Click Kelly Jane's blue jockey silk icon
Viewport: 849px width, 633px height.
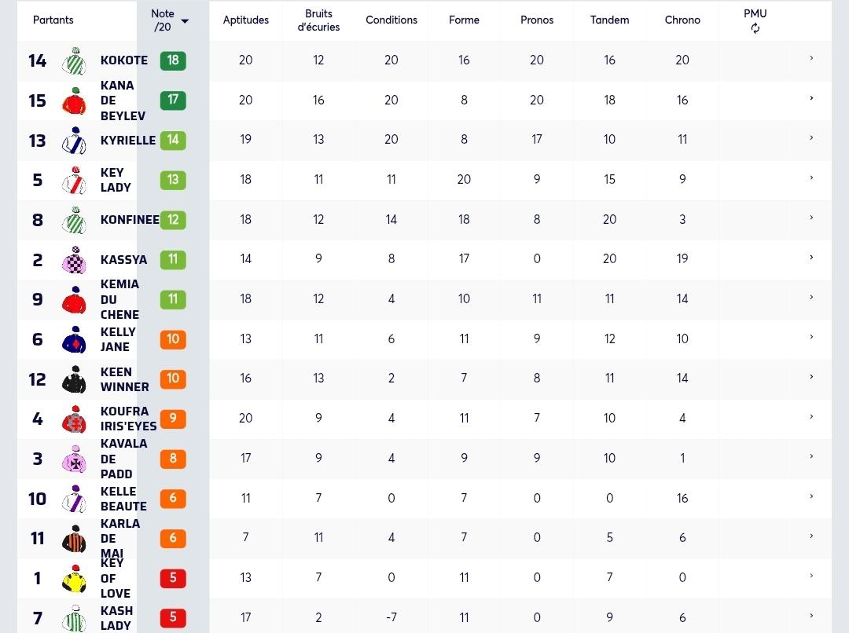[x=74, y=340]
